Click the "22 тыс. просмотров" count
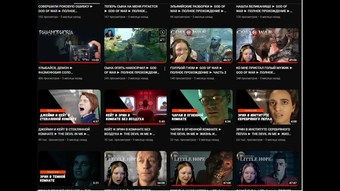The height and width of the screenshot is (191, 340). 183,140
